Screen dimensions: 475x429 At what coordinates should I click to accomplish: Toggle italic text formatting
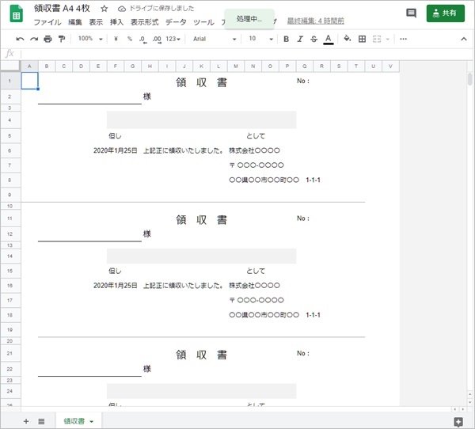pyautogui.click(x=300, y=39)
